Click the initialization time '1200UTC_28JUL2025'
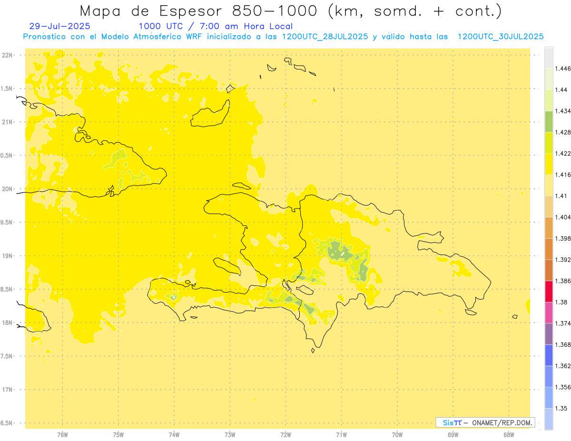 (x=325, y=37)
